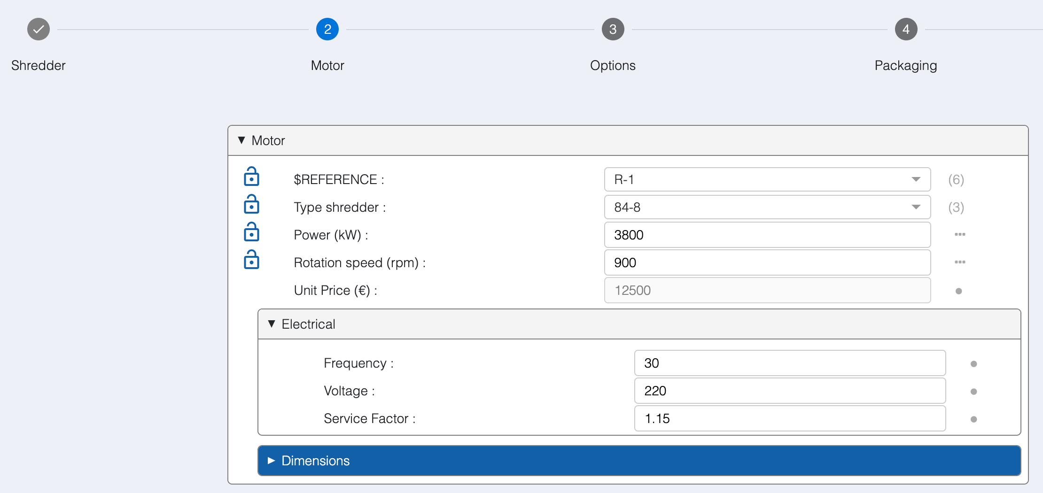
Task: Click the dot indicator beside Service Factor
Action: click(x=974, y=418)
